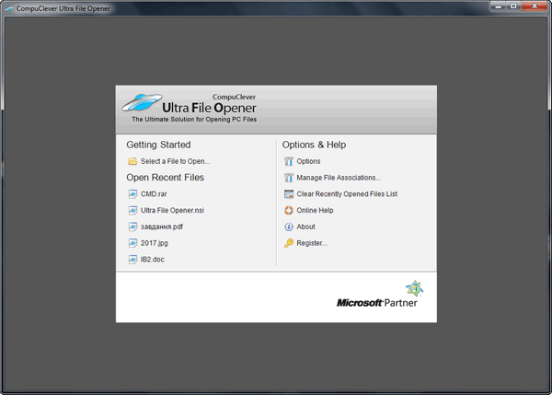Click the file icon next to IB2.doc

[132, 260]
